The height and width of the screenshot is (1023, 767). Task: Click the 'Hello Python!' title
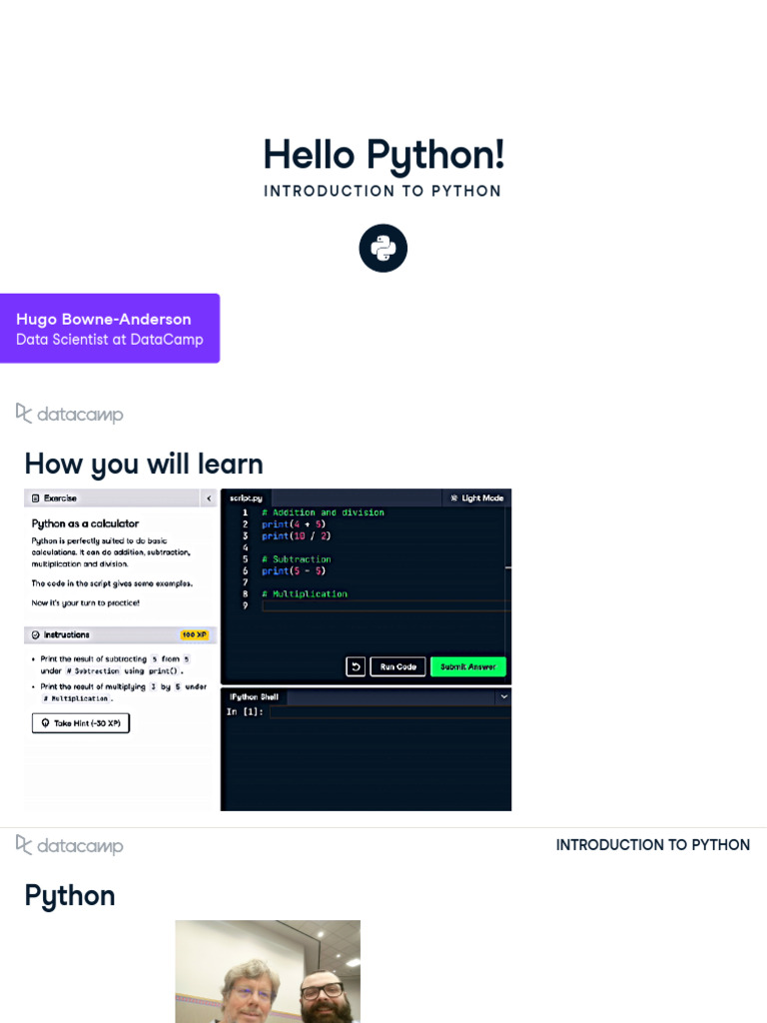[383, 155]
